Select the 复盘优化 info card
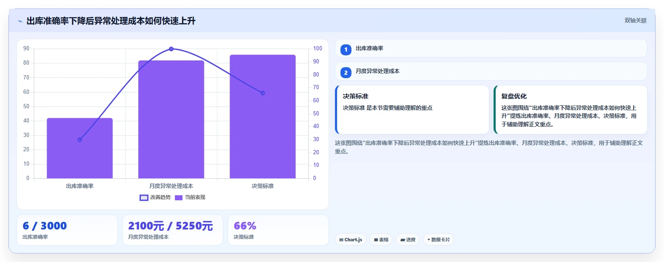Image resolution: width=664 pixels, height=262 pixels. pos(571,110)
